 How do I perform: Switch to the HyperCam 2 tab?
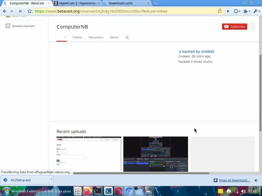tap(77, 3)
